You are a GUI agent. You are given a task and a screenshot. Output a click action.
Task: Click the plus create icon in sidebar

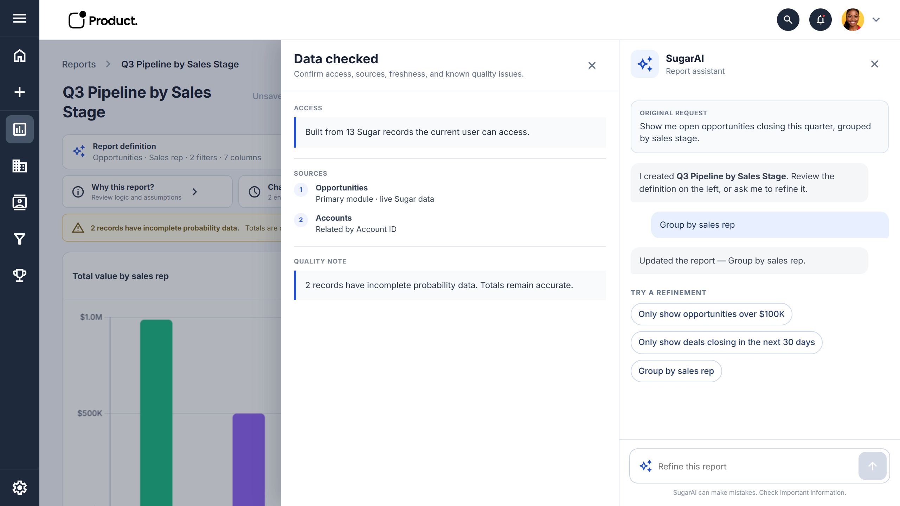(x=20, y=92)
